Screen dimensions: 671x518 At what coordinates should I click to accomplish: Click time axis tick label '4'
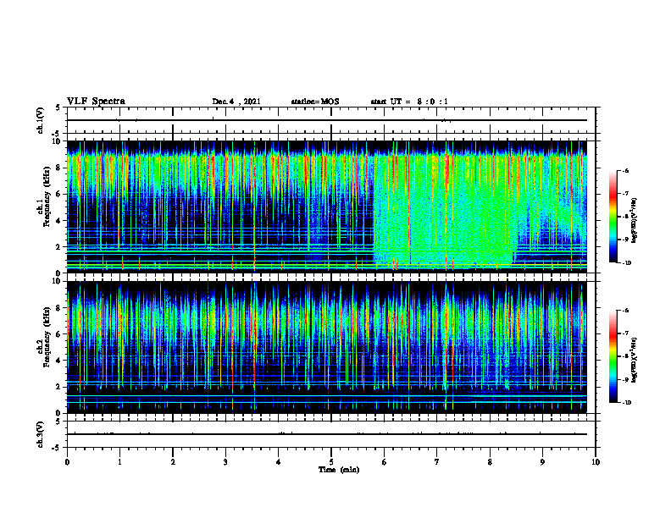279,462
